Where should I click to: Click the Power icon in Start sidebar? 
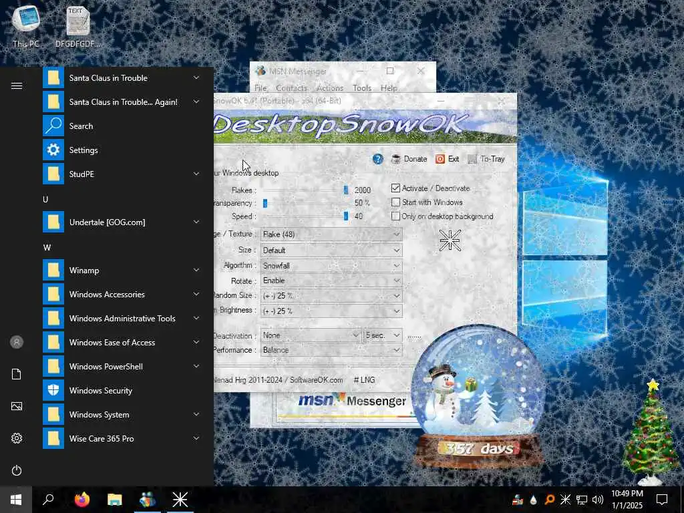coord(17,470)
